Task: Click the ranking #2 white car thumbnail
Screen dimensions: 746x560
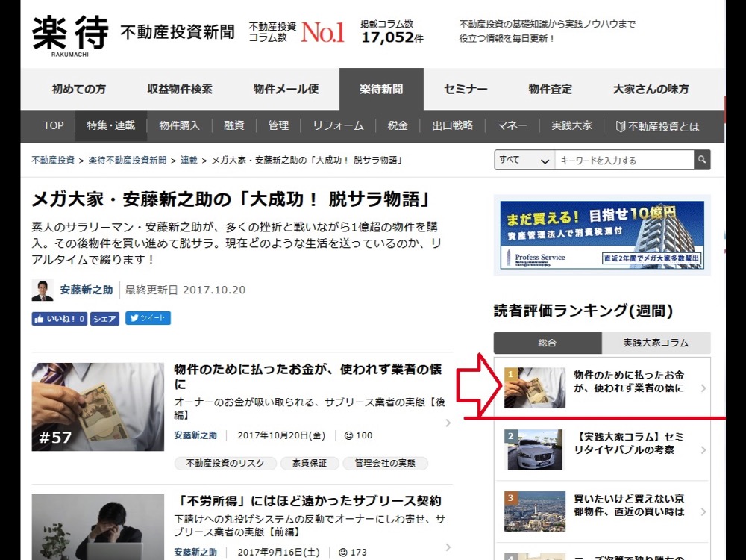Action: (x=535, y=450)
